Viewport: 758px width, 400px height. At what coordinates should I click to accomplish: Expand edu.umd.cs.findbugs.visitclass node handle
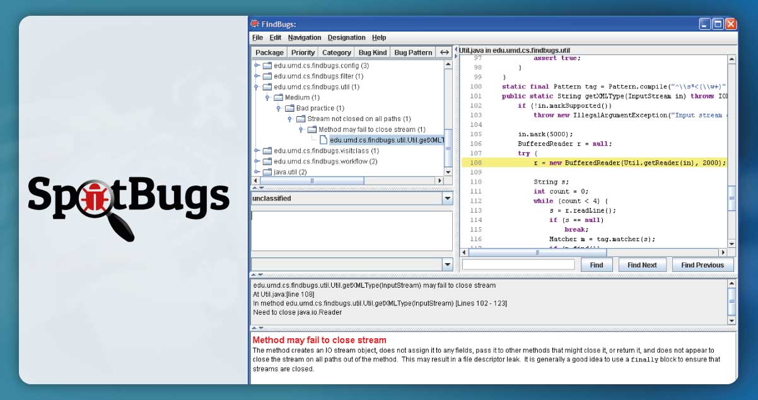[x=257, y=151]
